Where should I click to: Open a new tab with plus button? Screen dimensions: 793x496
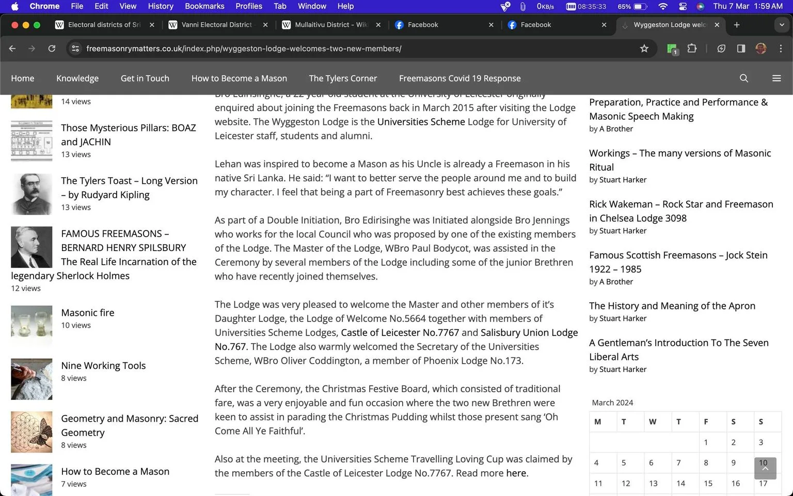click(x=737, y=25)
